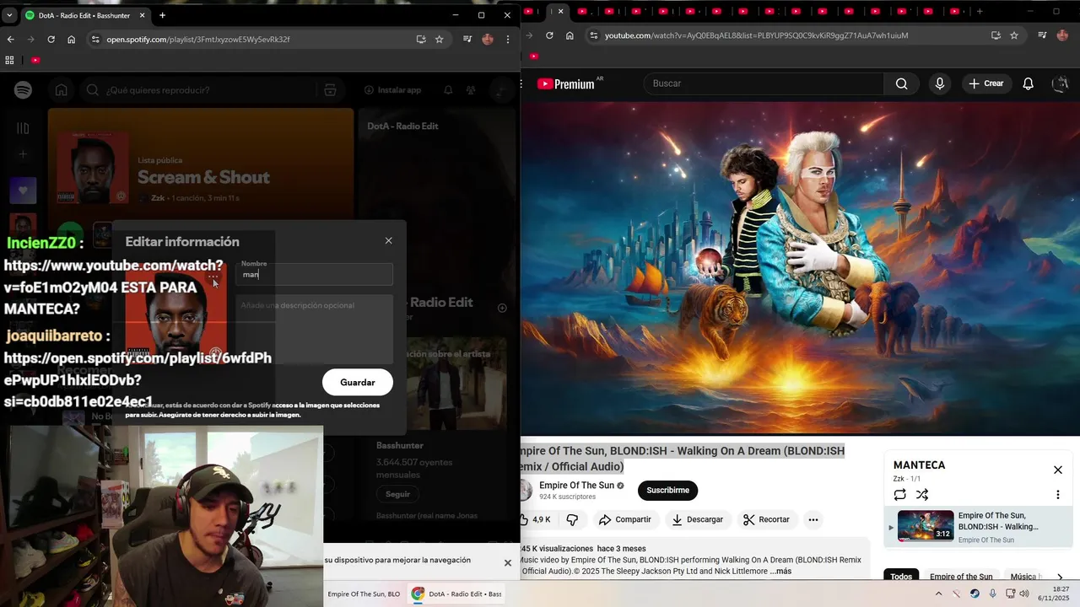The width and height of the screenshot is (1080, 607).
Task: Open Empire Of The Sun taskbar window
Action: [x=364, y=594]
